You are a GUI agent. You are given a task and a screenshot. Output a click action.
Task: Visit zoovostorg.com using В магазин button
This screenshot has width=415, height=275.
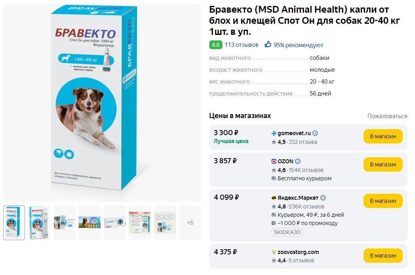click(x=383, y=256)
